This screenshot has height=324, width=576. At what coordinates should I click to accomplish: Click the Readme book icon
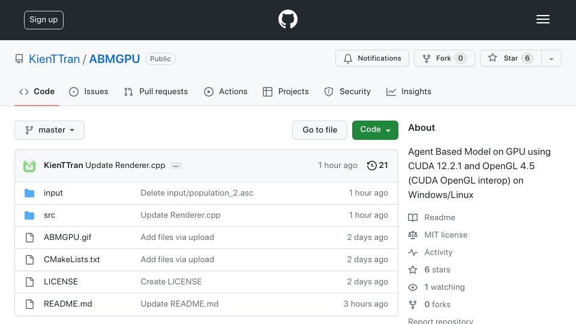[413, 217]
